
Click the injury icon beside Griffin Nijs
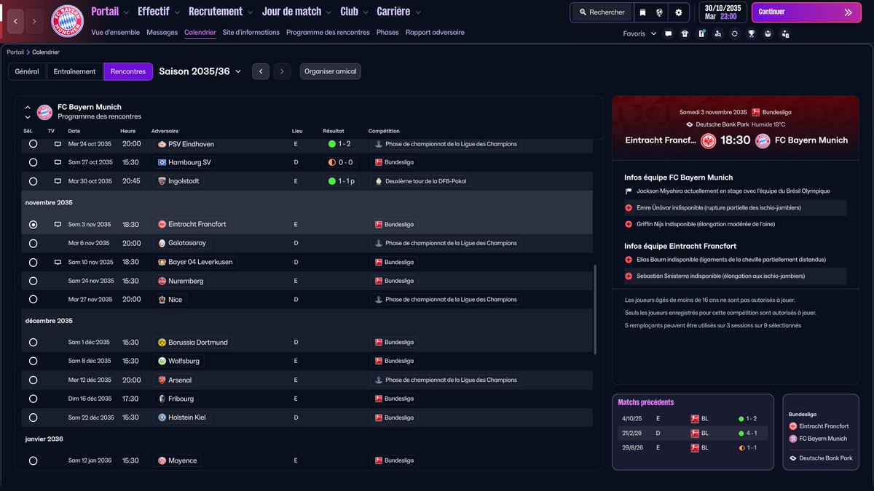tap(629, 224)
